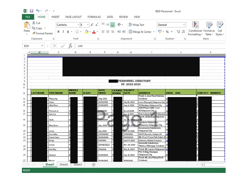Open the Paste options arrow
Screen dimensions: 242x182
27,34
